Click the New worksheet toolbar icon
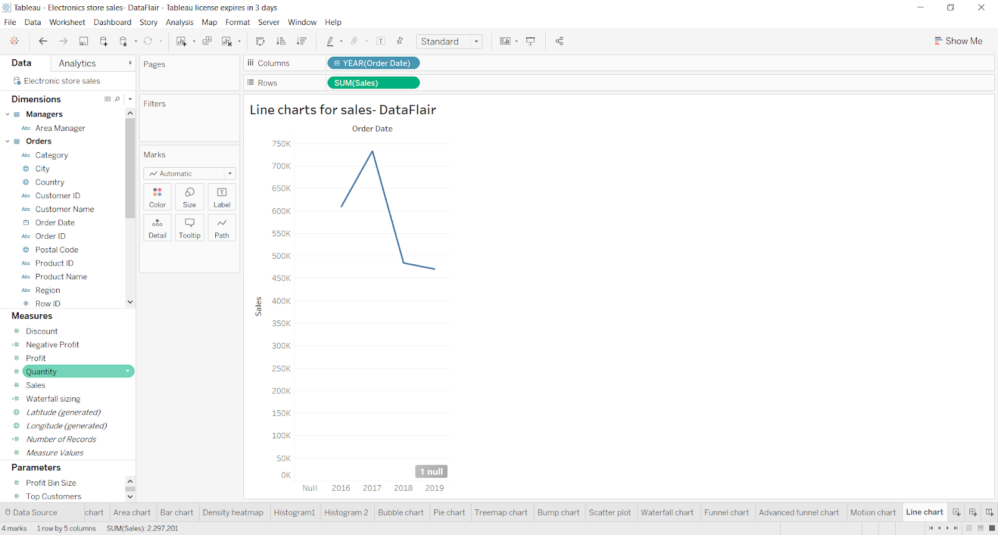This screenshot has height=535, width=998. pos(182,41)
